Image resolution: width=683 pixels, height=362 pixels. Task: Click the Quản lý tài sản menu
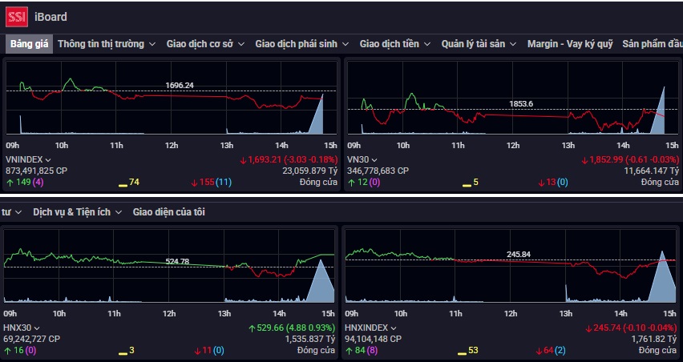pyautogui.click(x=479, y=44)
